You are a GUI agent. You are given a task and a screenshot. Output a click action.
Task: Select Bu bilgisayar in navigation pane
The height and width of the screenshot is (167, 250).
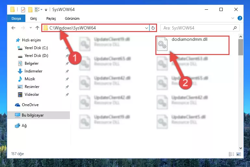click(38, 115)
